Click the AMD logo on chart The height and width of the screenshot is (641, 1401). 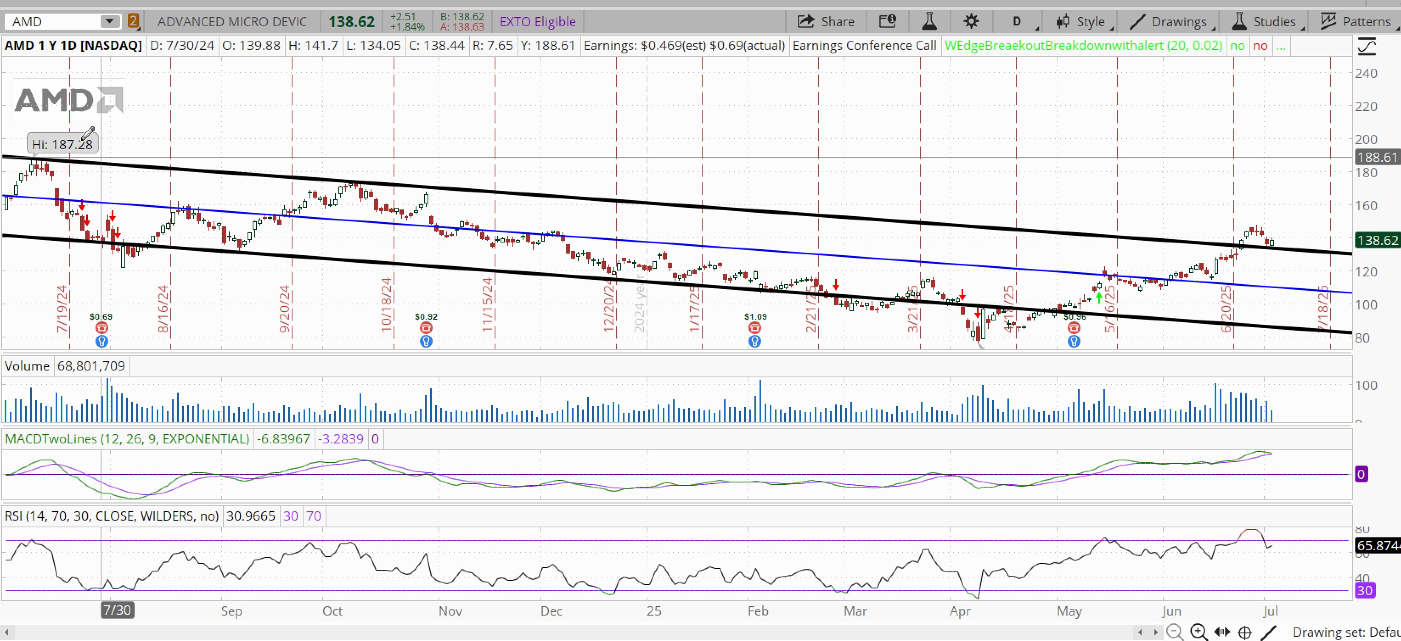tap(68, 100)
